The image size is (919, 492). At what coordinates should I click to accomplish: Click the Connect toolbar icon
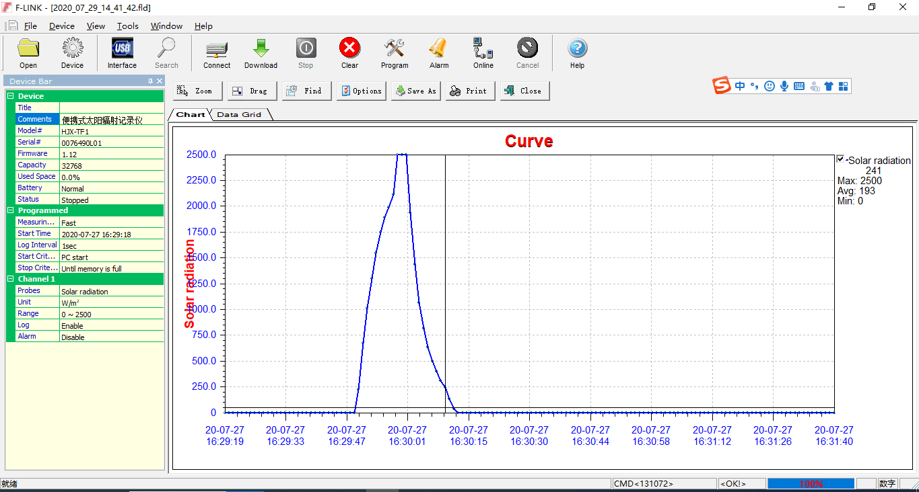[217, 48]
